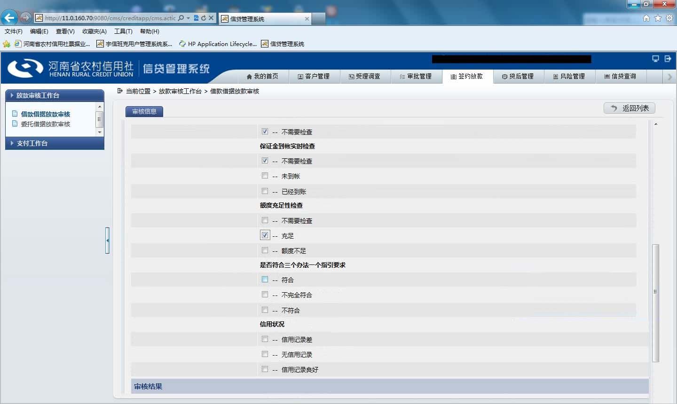Switch to 信贷查询 tab
The width and height of the screenshot is (677, 404).
tap(620, 76)
